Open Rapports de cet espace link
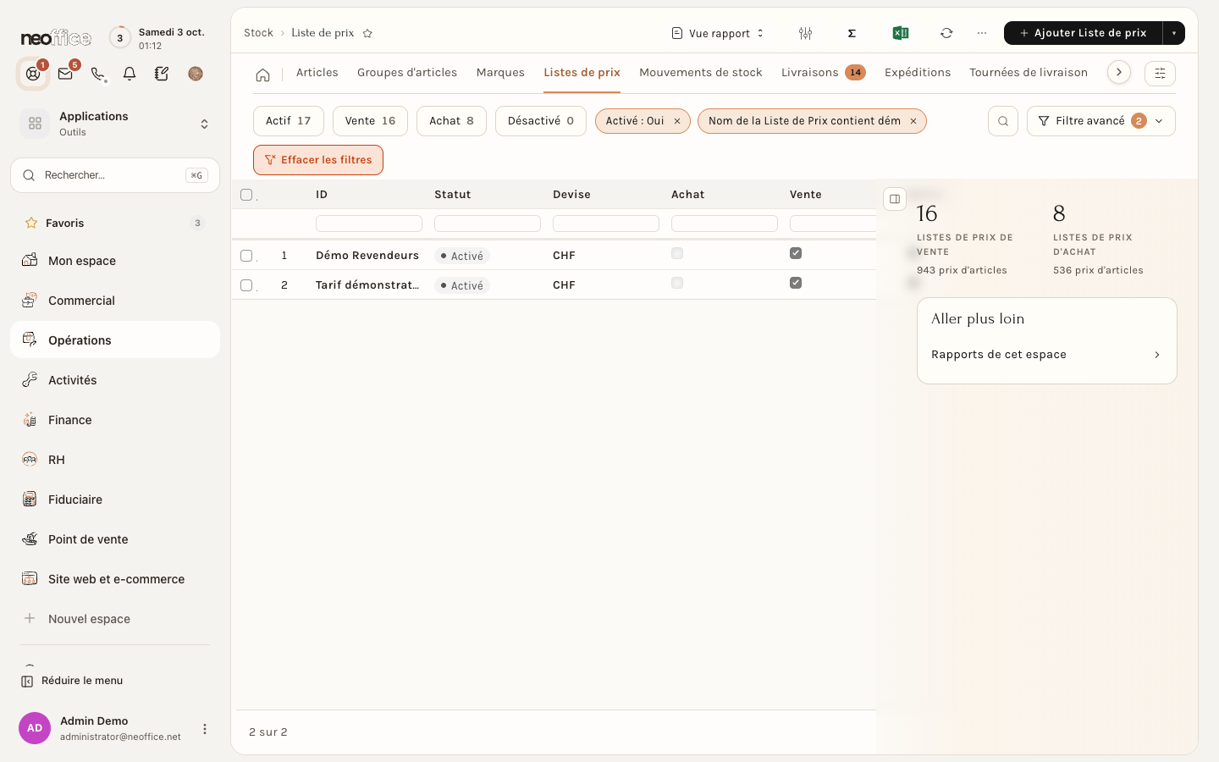The height and width of the screenshot is (762, 1219). [1046, 355]
